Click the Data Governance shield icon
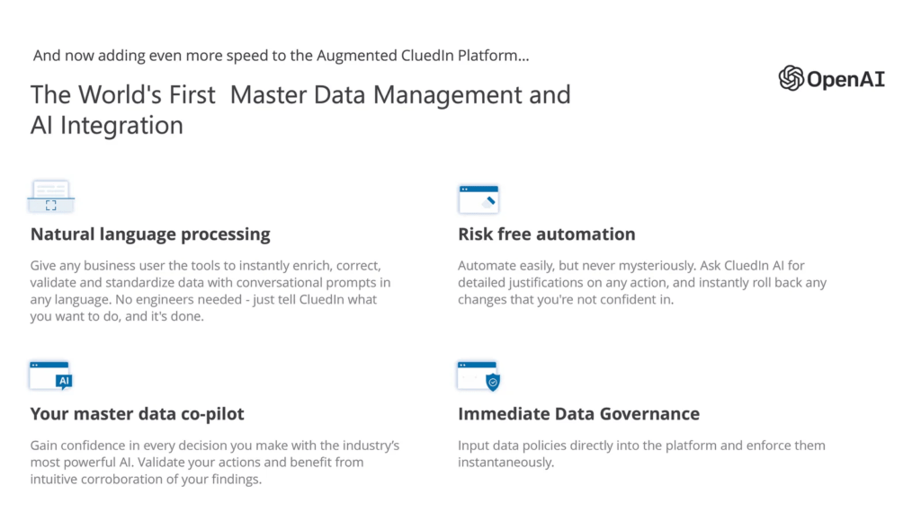 pos(478,376)
